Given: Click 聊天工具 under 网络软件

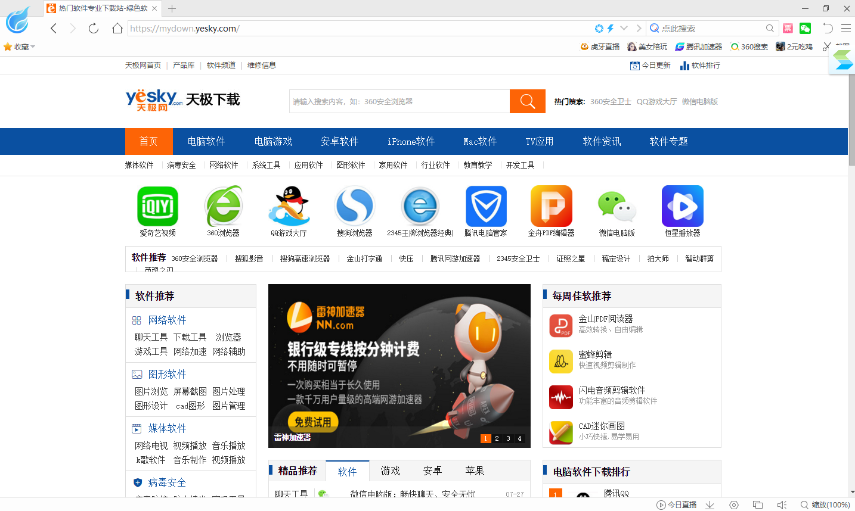Looking at the screenshot, I should [151, 337].
